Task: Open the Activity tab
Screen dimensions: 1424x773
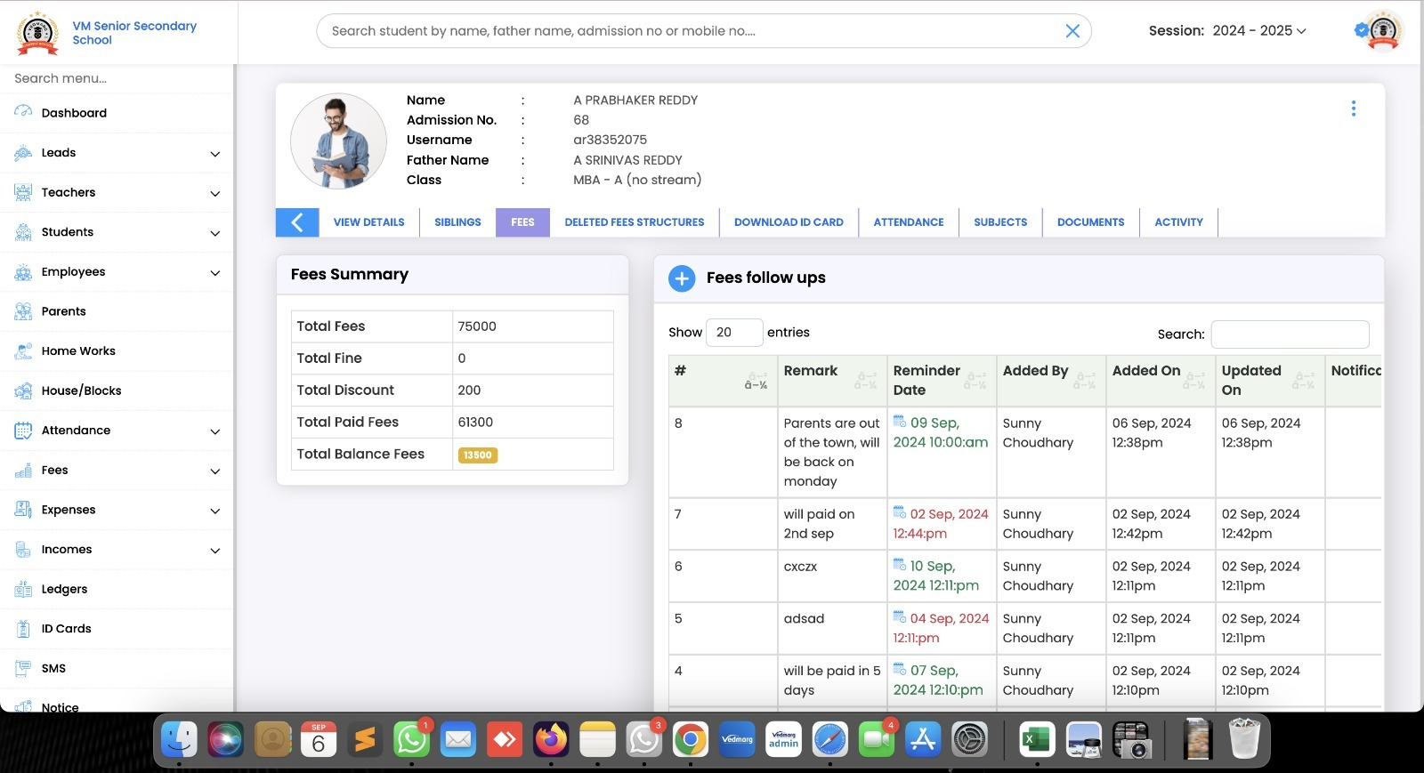Action: 1179,222
